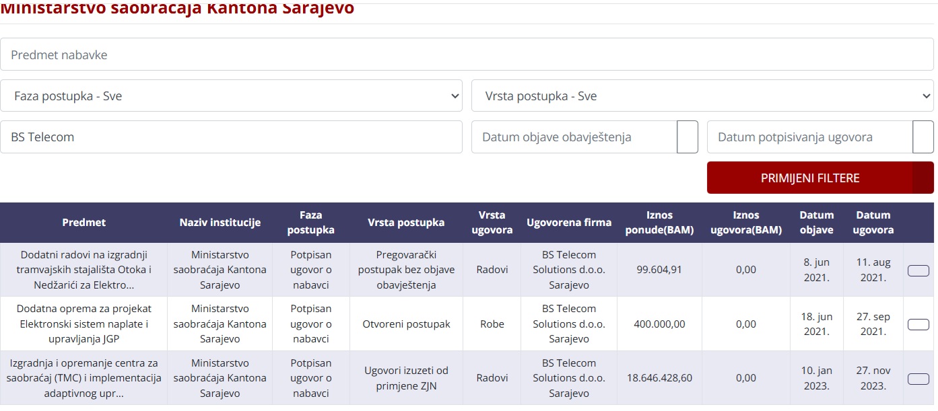Click the Datum objave column header
This screenshot has width=938, height=411.
click(x=817, y=223)
